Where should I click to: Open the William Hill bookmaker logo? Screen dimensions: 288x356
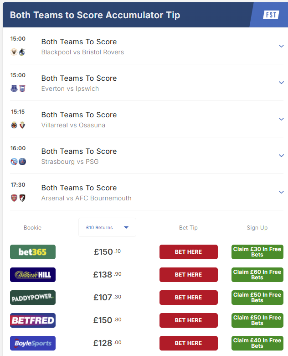pos(33,275)
